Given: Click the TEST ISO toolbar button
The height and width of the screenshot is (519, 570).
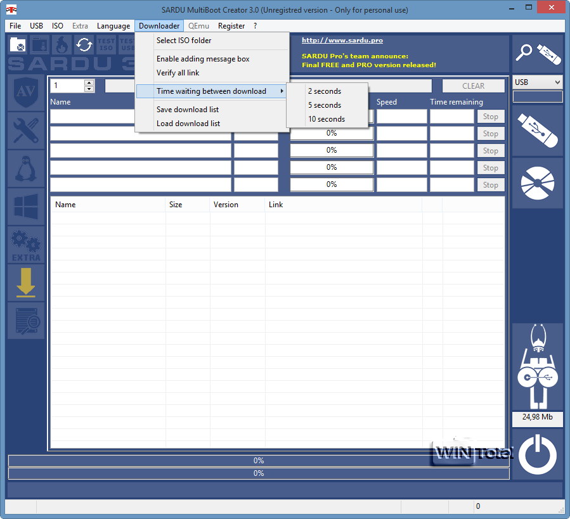Looking at the screenshot, I should [106, 44].
